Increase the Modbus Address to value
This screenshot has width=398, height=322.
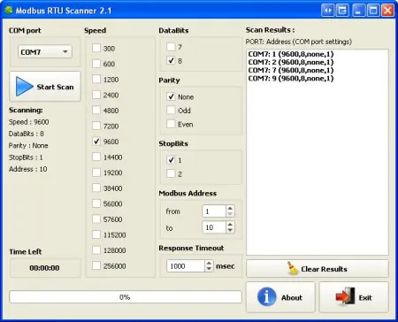230,225
